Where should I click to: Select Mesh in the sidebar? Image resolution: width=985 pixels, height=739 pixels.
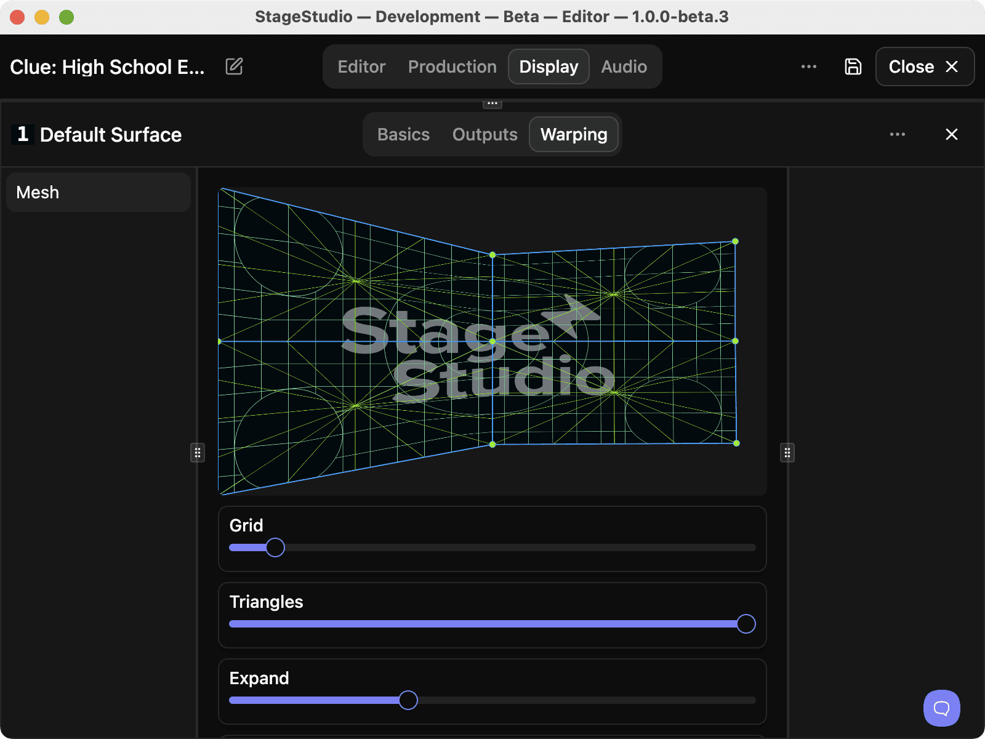98,192
